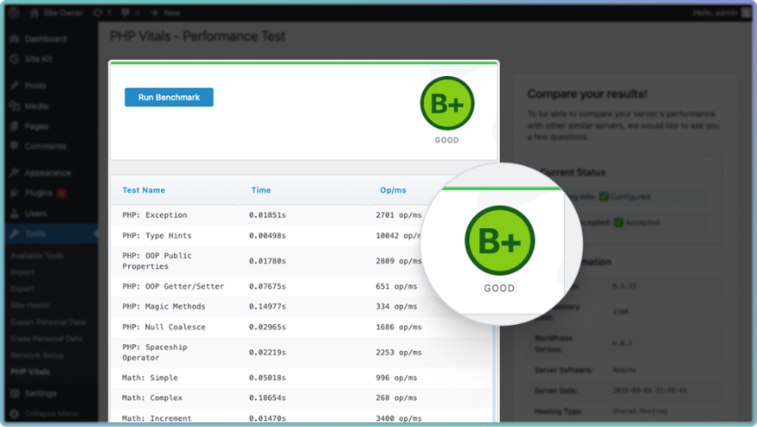Select the Posts pin icon
The height and width of the screenshot is (427, 757).
16,86
